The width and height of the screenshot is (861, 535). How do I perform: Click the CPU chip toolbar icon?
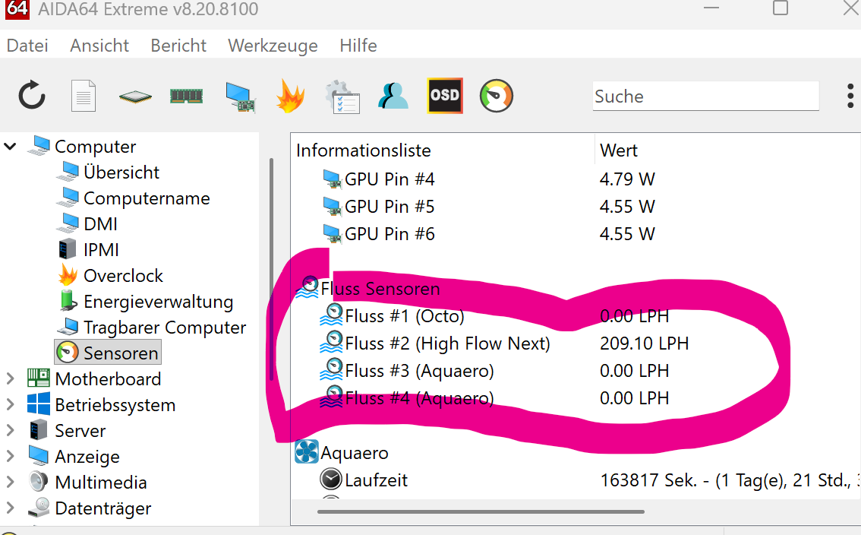(x=135, y=97)
